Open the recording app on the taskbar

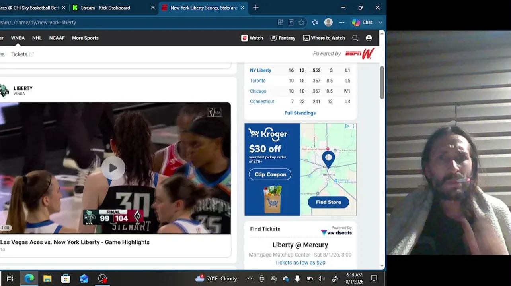[x=103, y=279]
